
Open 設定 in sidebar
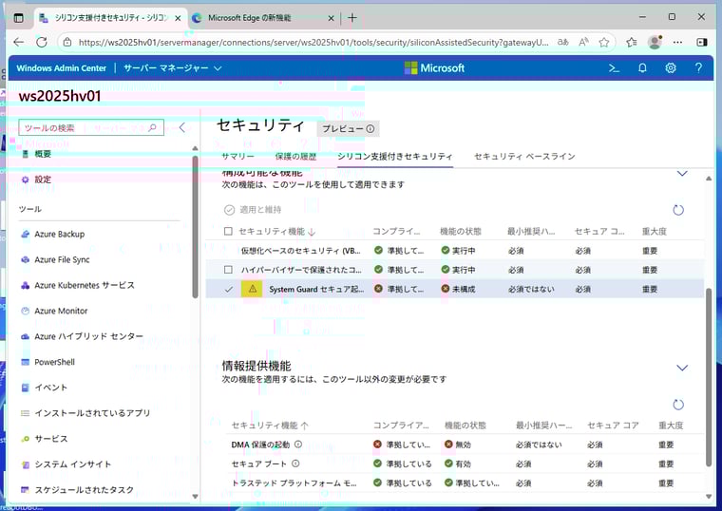click(x=43, y=180)
